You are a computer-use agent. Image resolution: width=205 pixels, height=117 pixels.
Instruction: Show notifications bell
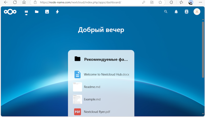176,12
